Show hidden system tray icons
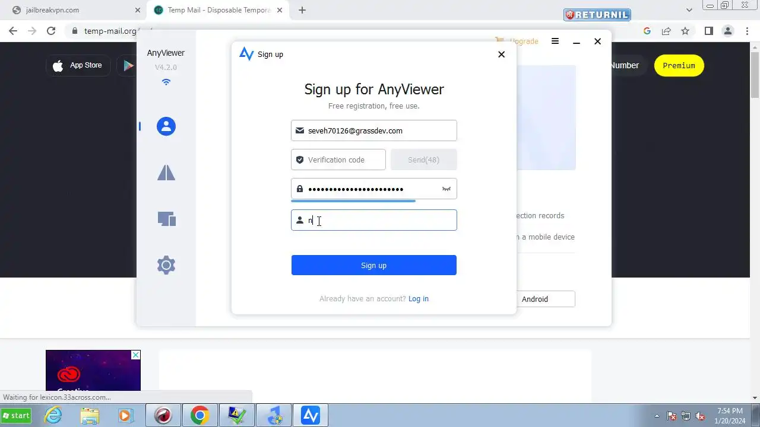 pos(657,416)
